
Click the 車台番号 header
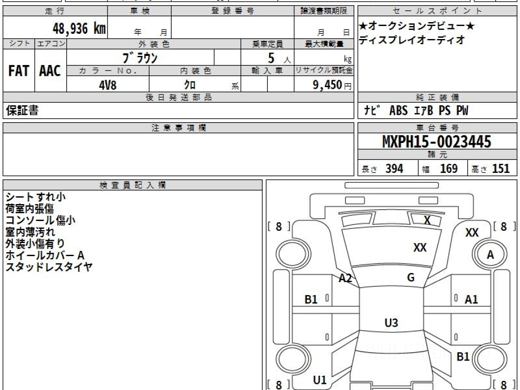[x=437, y=127]
